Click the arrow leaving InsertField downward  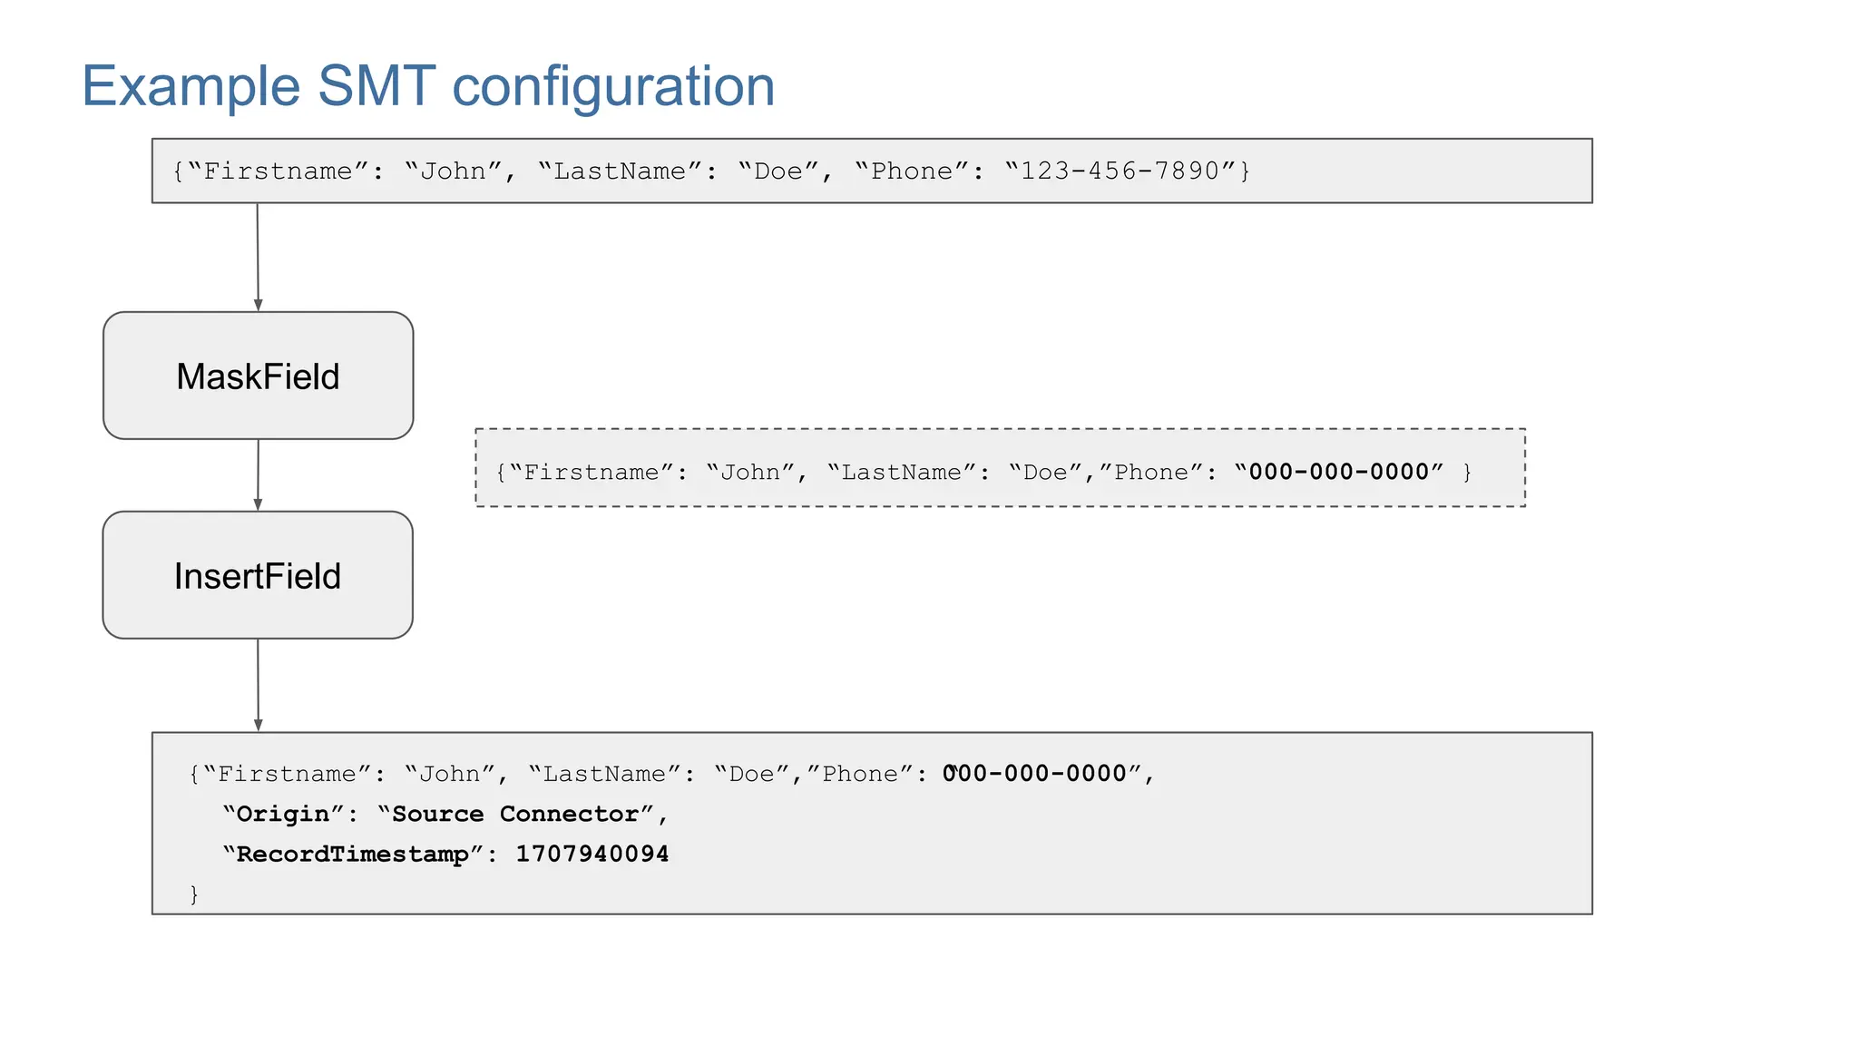coord(258,686)
